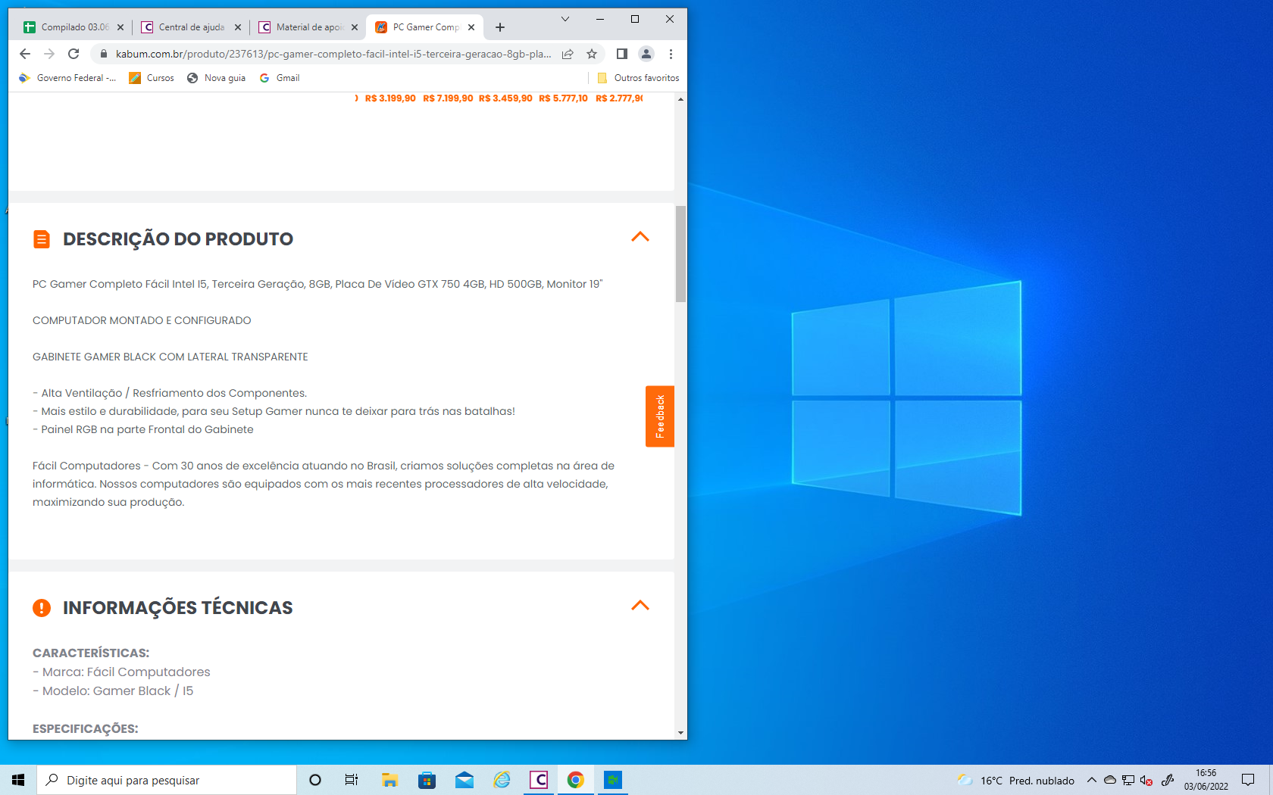This screenshot has width=1273, height=795.
Task: Open the Chrome profile avatar
Action: pos(646,54)
